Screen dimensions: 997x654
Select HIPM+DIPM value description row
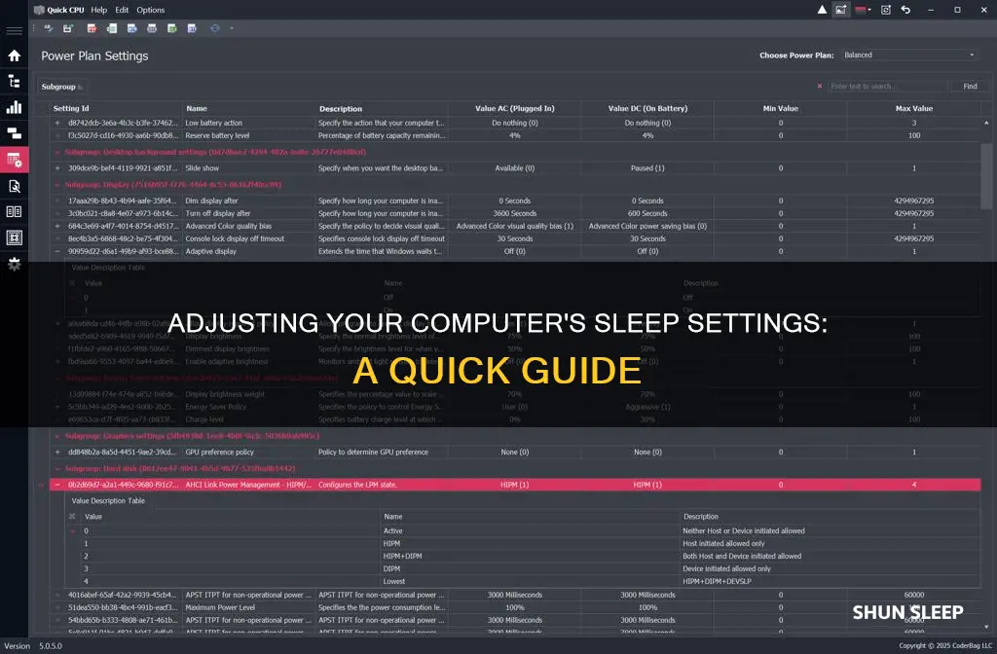tap(523, 556)
